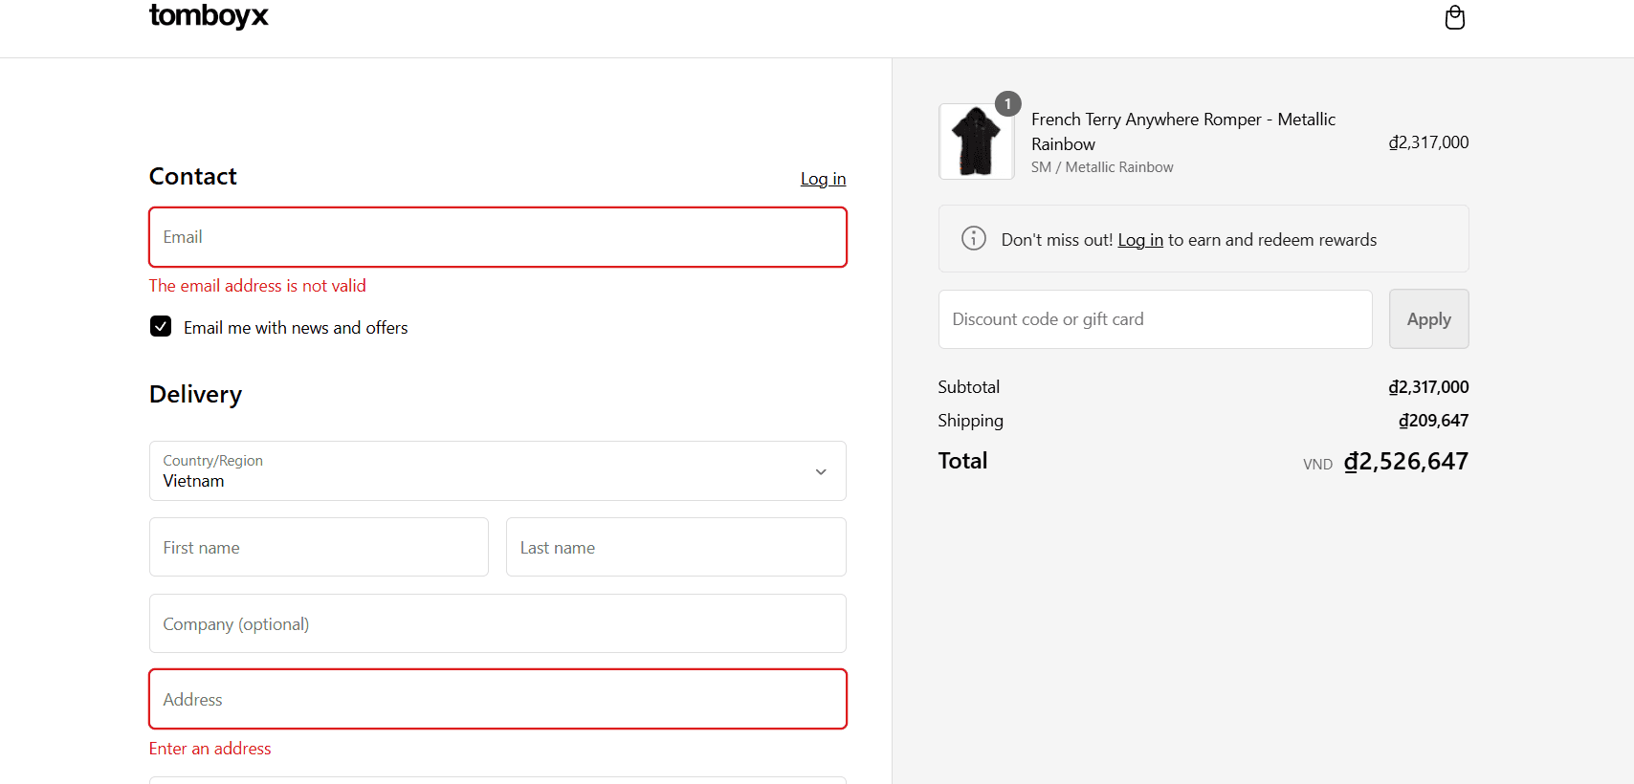Focus the Address input field

point(497,699)
